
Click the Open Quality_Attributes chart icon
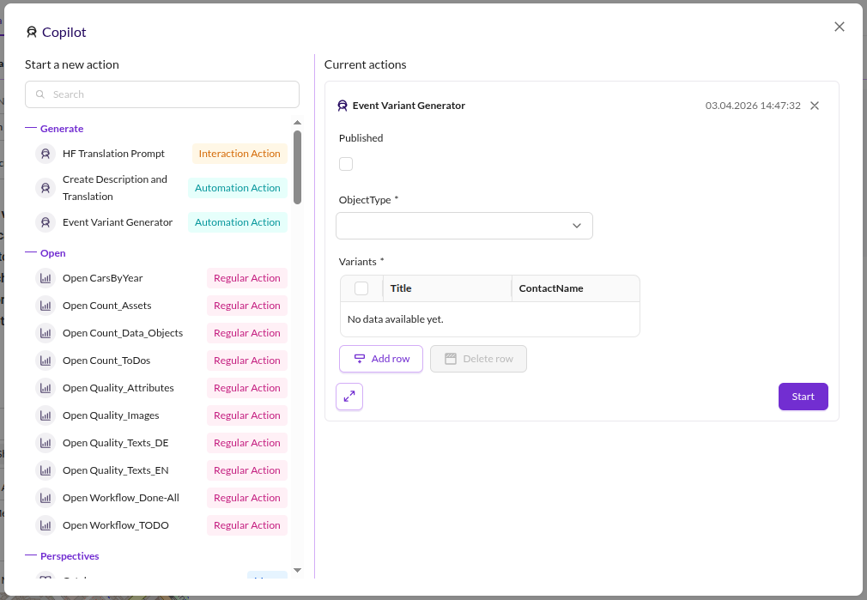coord(45,388)
